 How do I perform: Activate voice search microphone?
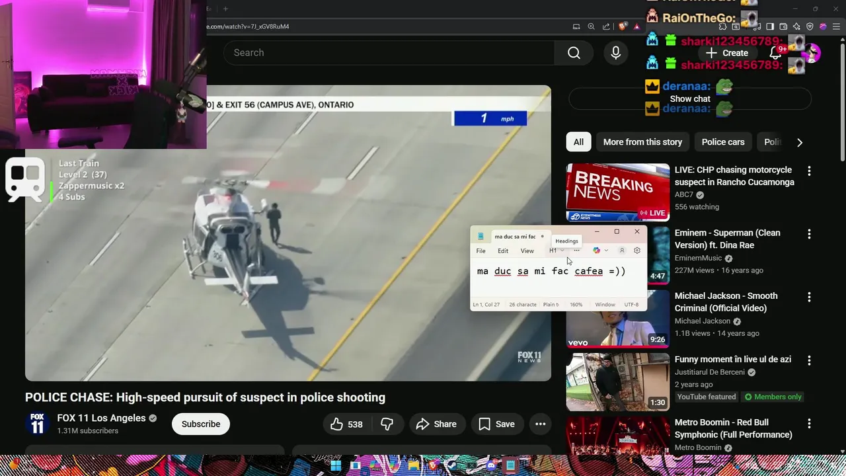(x=615, y=53)
